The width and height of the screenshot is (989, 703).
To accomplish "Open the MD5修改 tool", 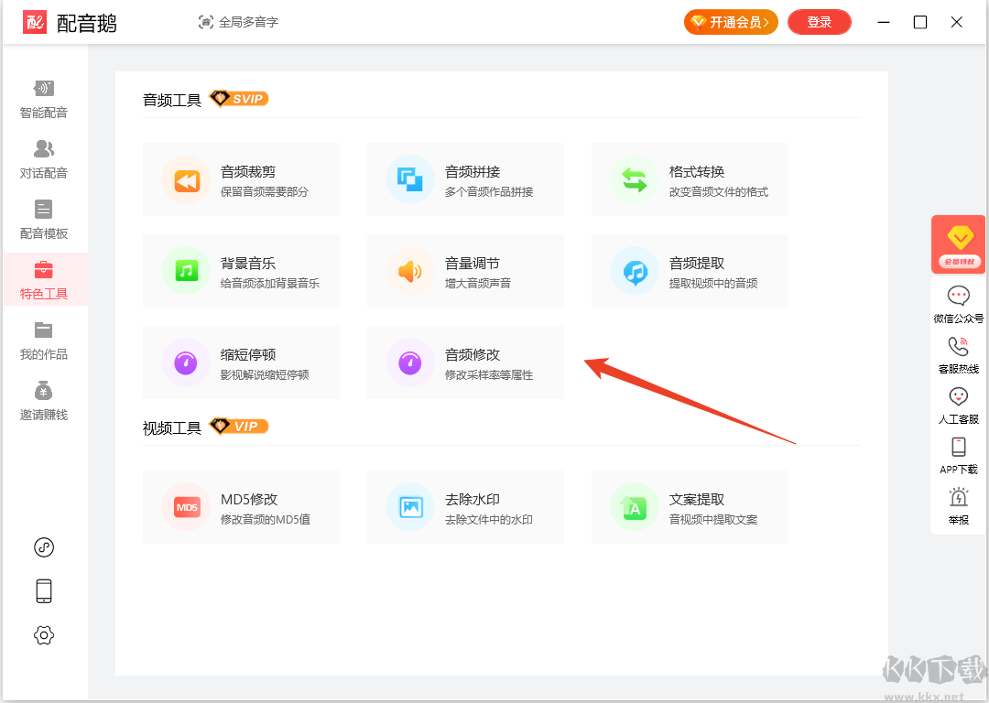I will pyautogui.click(x=241, y=507).
